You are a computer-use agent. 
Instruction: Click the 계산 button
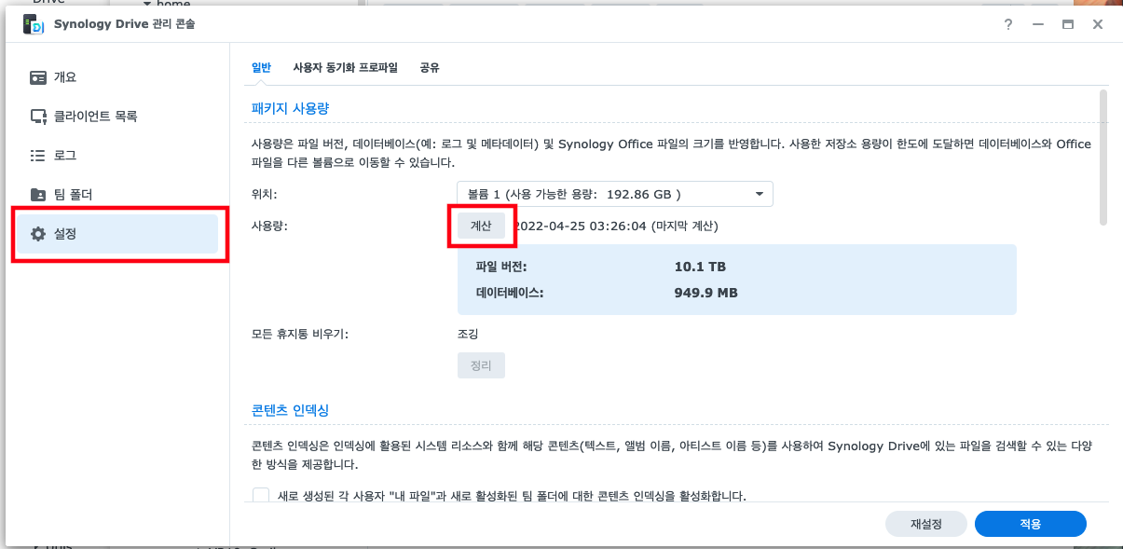pyautogui.click(x=481, y=226)
